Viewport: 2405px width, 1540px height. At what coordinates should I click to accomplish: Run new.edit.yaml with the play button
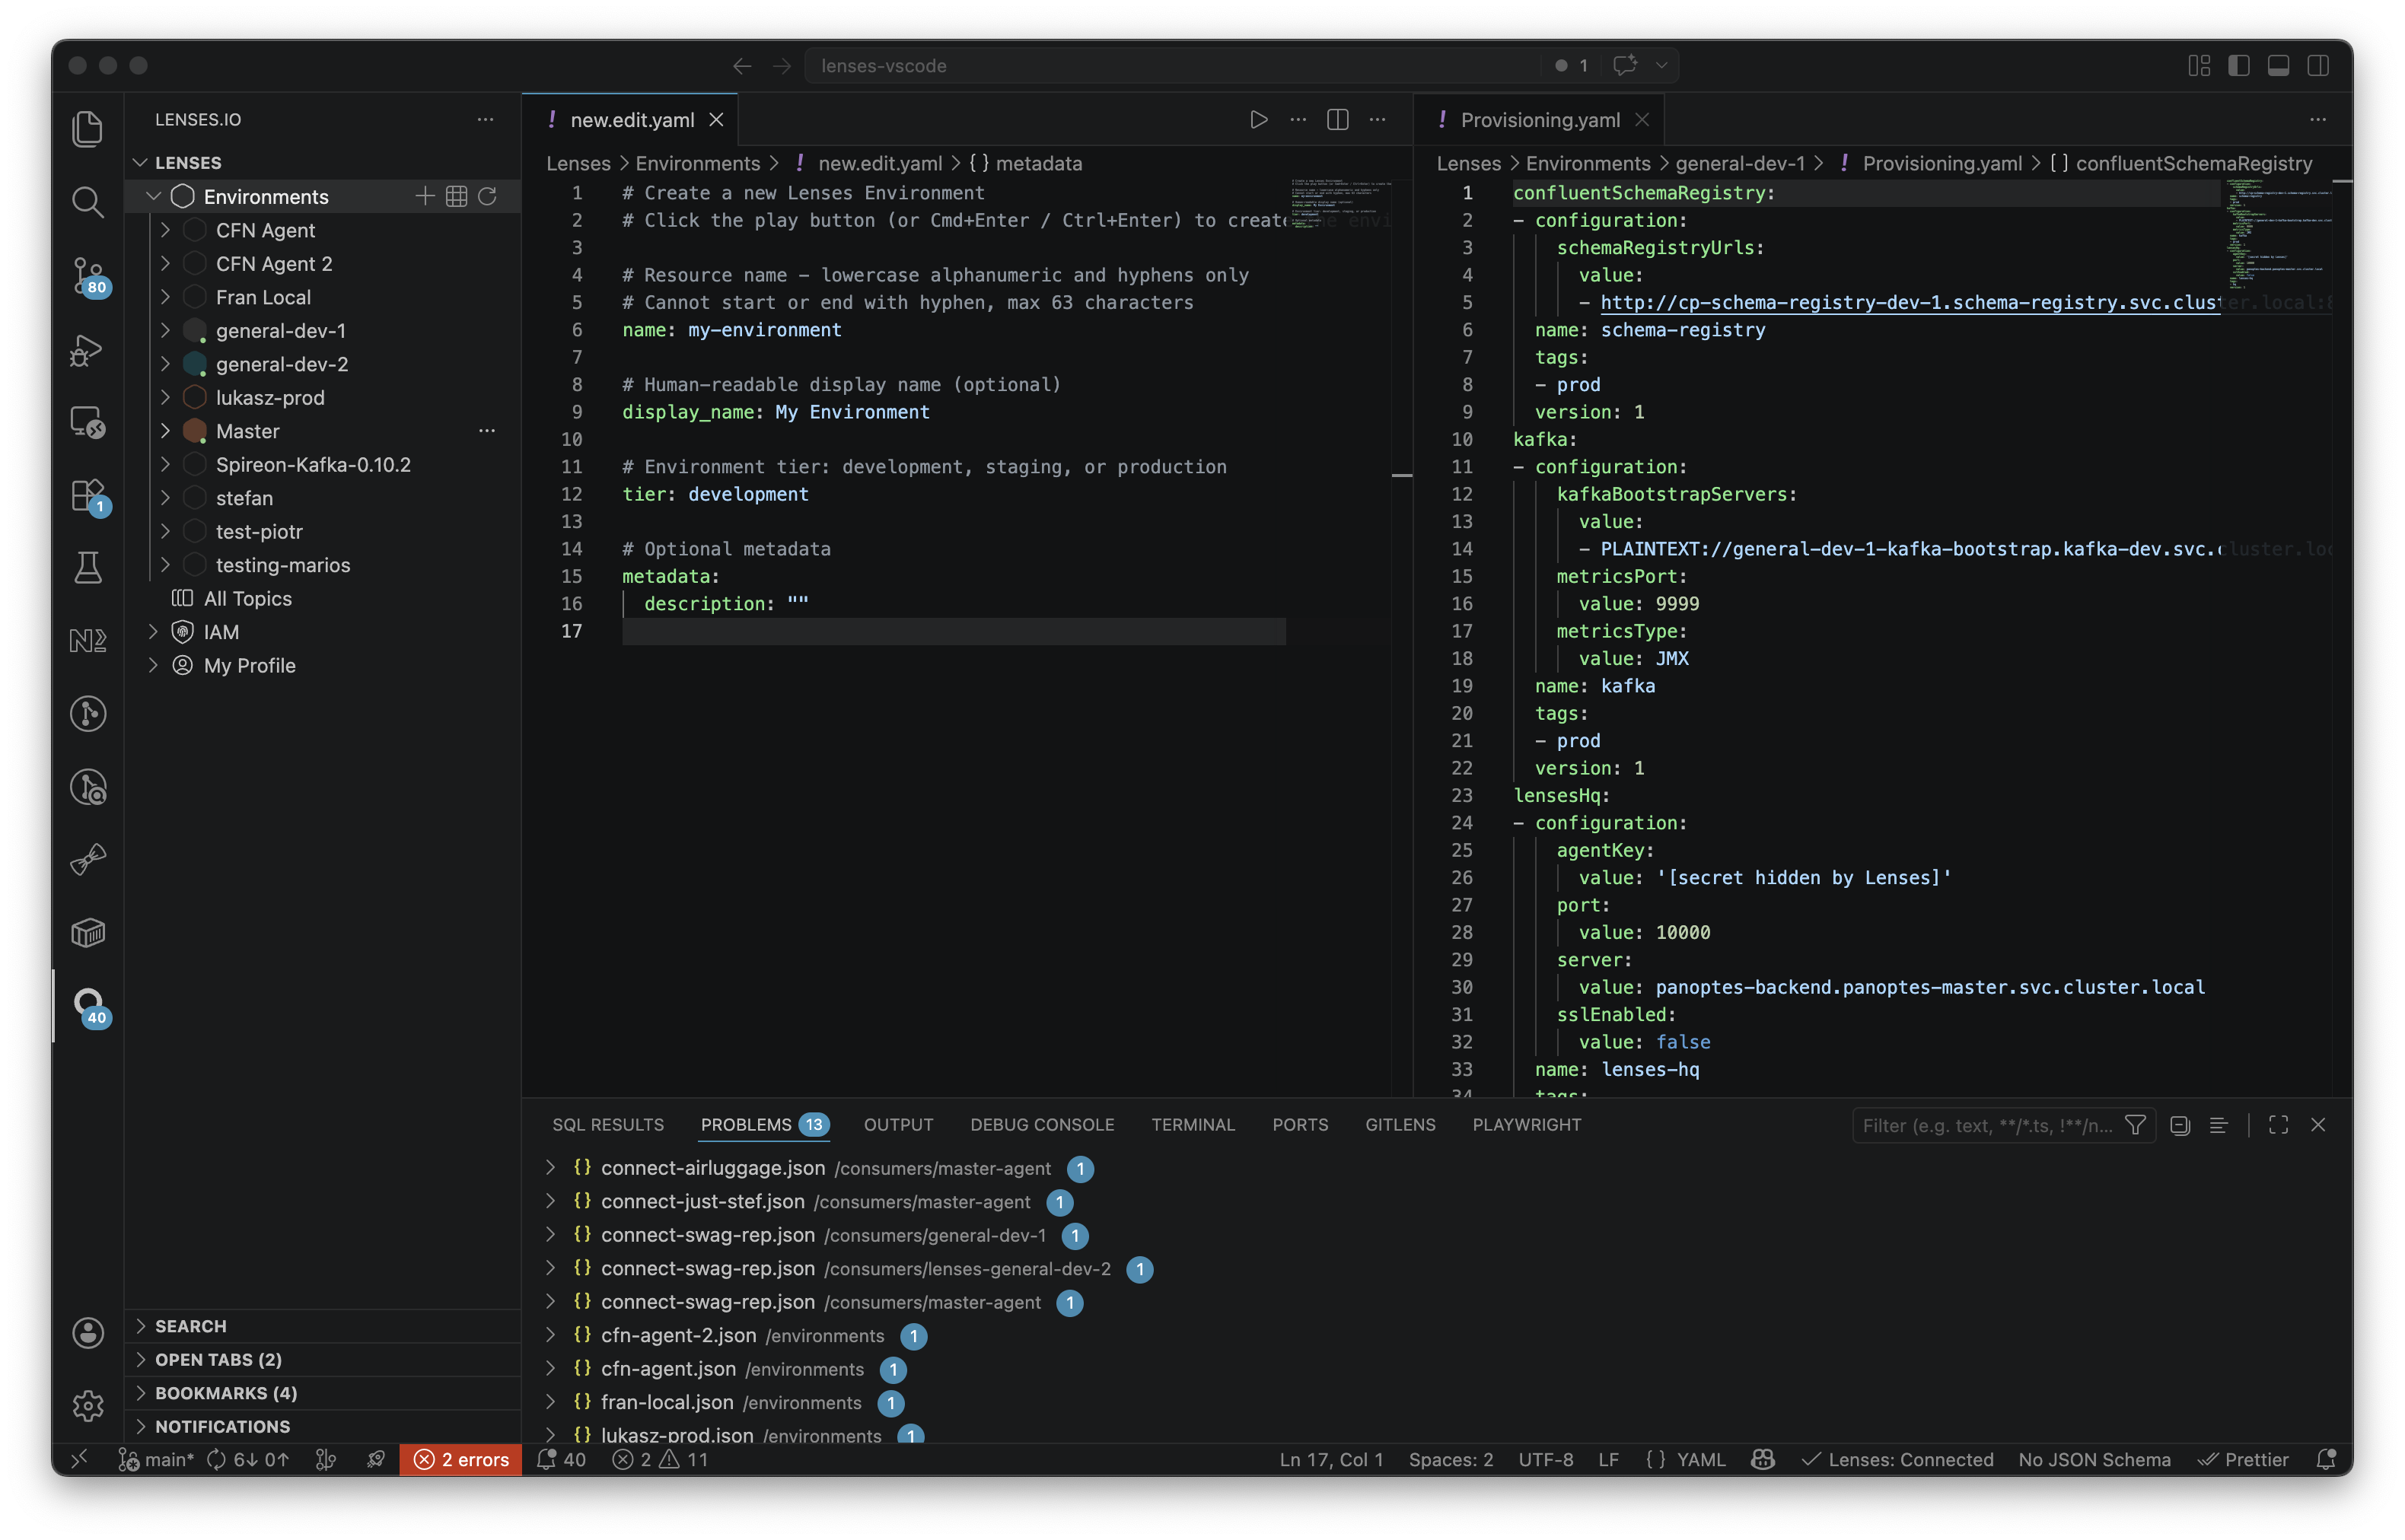tap(1258, 120)
